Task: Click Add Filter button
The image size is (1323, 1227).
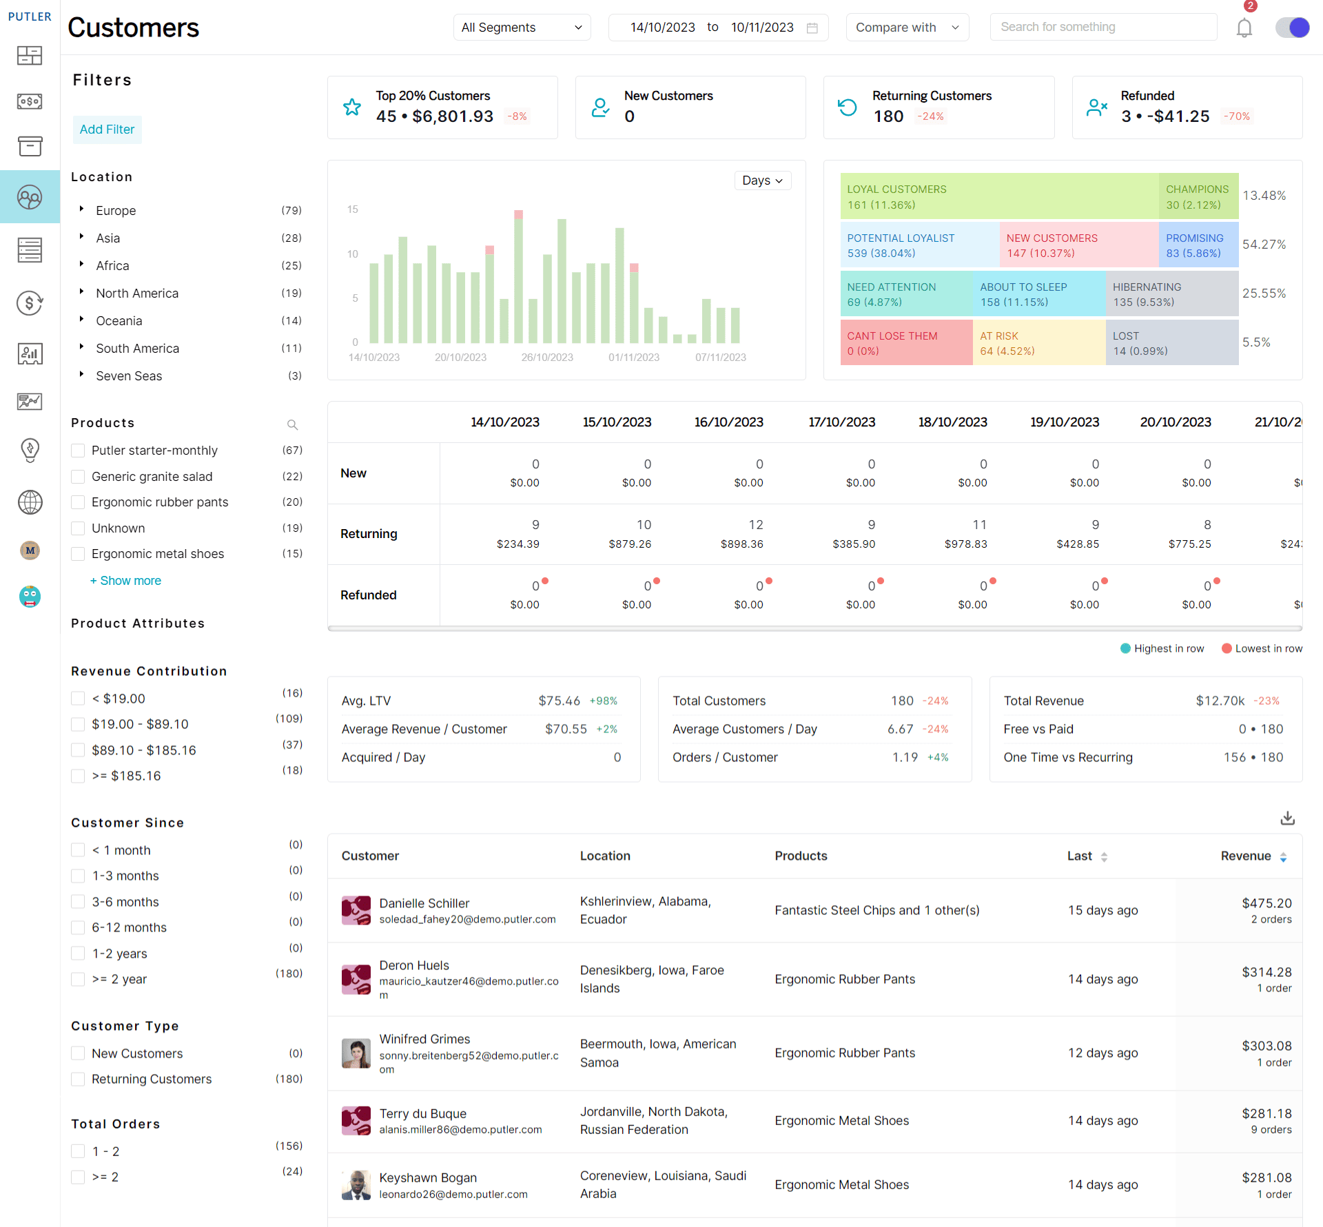Action: pyautogui.click(x=106, y=129)
